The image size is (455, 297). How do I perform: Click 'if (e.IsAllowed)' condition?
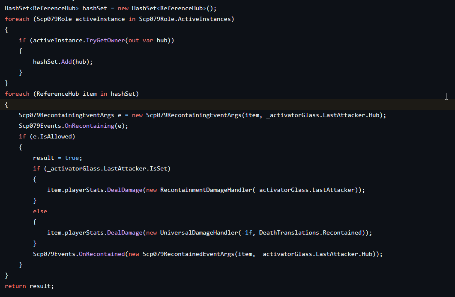[x=47, y=136]
